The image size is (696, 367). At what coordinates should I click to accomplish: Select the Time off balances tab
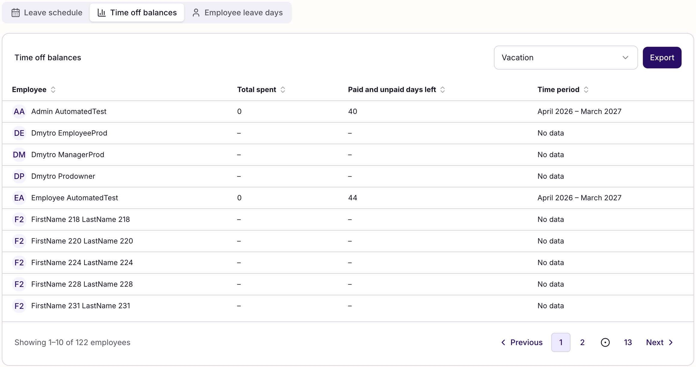(x=137, y=13)
